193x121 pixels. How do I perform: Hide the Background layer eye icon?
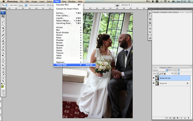(x=154, y=83)
